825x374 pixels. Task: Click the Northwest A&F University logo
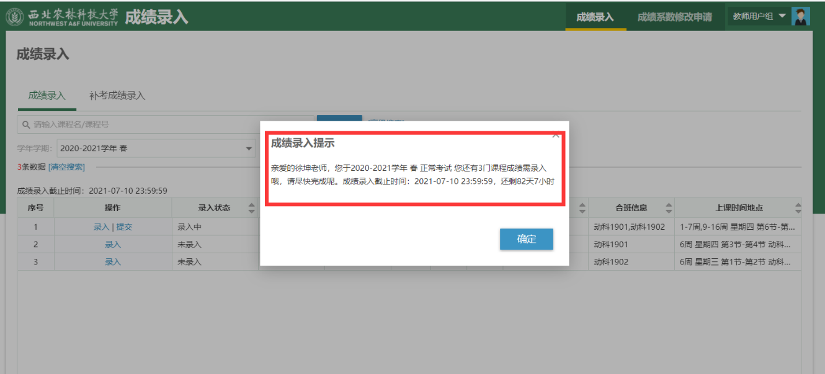tap(61, 17)
